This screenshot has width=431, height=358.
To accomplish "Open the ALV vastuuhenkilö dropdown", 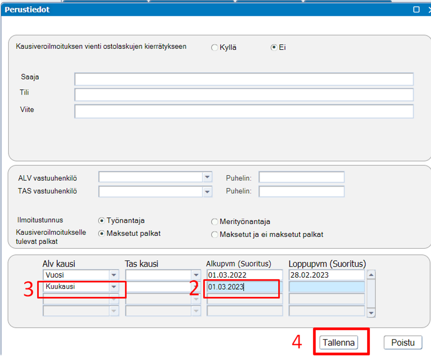I will click(x=207, y=177).
